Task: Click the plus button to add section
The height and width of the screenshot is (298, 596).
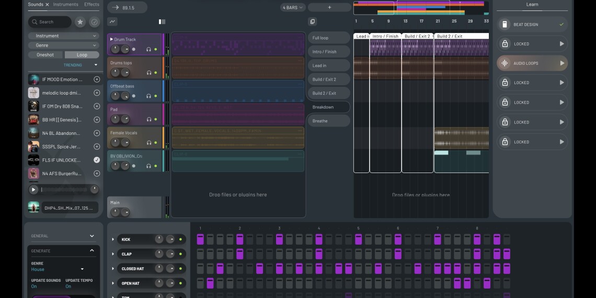Action: pyautogui.click(x=329, y=7)
